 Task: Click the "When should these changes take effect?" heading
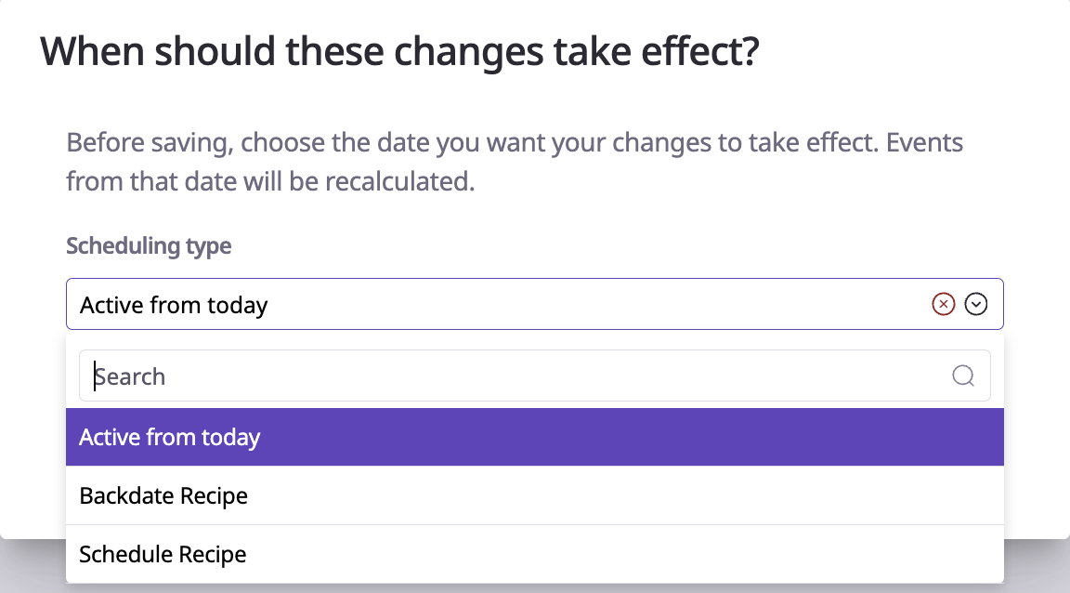point(400,52)
